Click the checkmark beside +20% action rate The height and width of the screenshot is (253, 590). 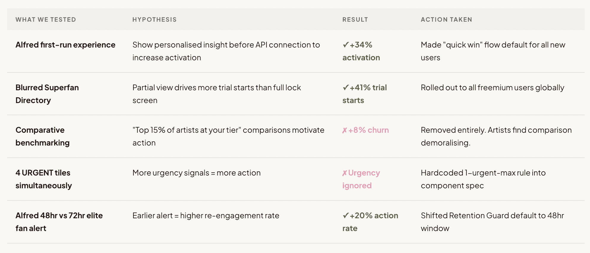point(346,216)
